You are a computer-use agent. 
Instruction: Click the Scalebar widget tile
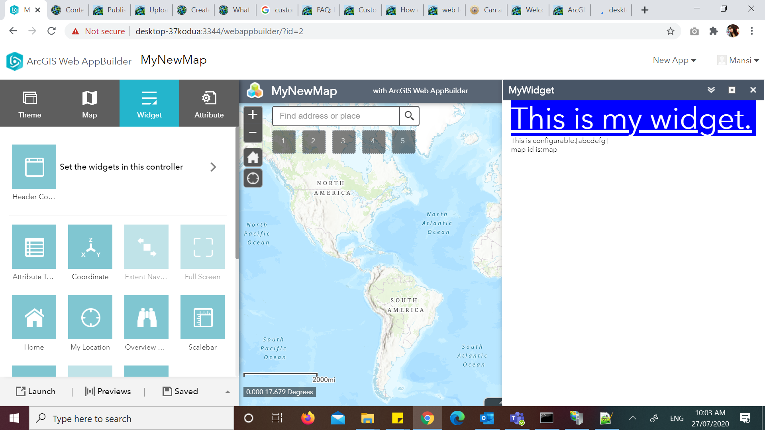(202, 317)
